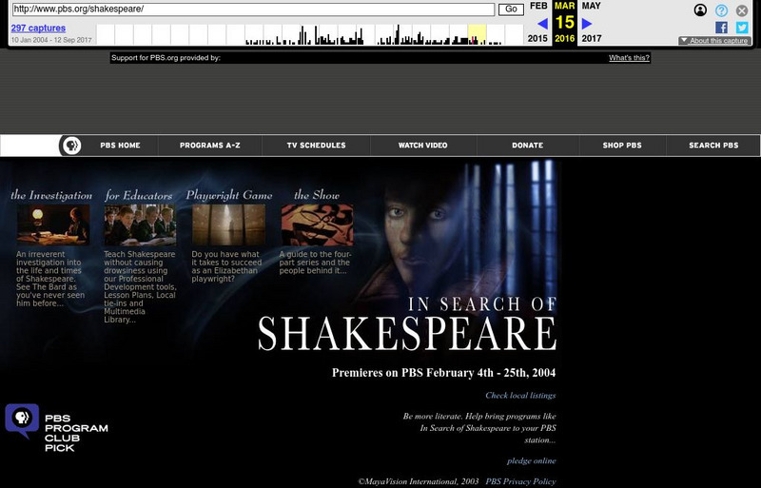Open Search PBS menu item
This screenshot has width=761, height=488.
click(x=713, y=146)
